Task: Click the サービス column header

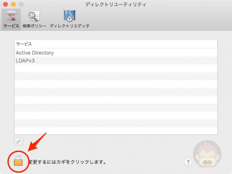Action: point(116,44)
